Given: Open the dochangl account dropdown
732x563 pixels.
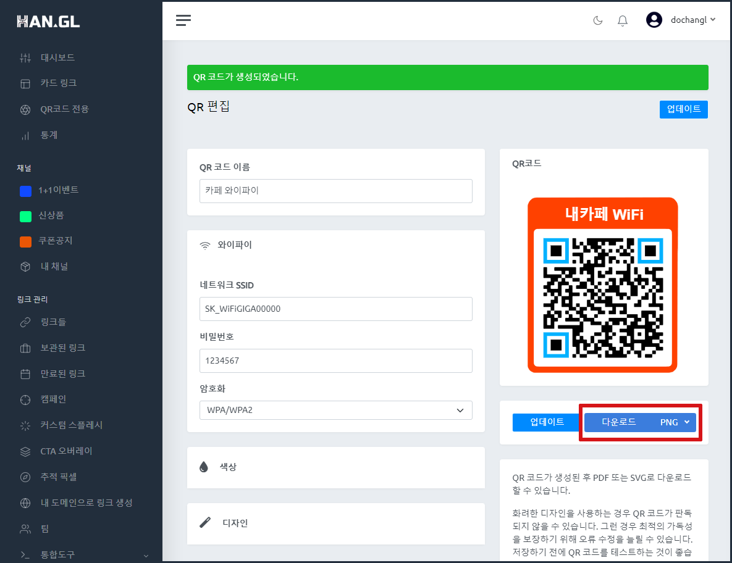Looking at the screenshot, I should (693, 20).
